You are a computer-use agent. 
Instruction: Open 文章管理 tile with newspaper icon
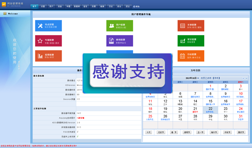191,26
